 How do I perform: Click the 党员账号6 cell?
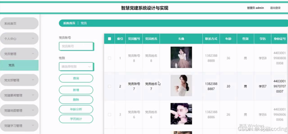point(134,114)
